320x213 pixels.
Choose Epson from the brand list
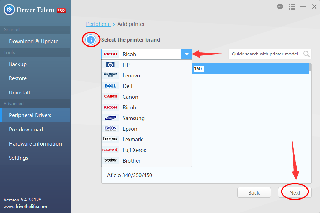click(x=146, y=129)
